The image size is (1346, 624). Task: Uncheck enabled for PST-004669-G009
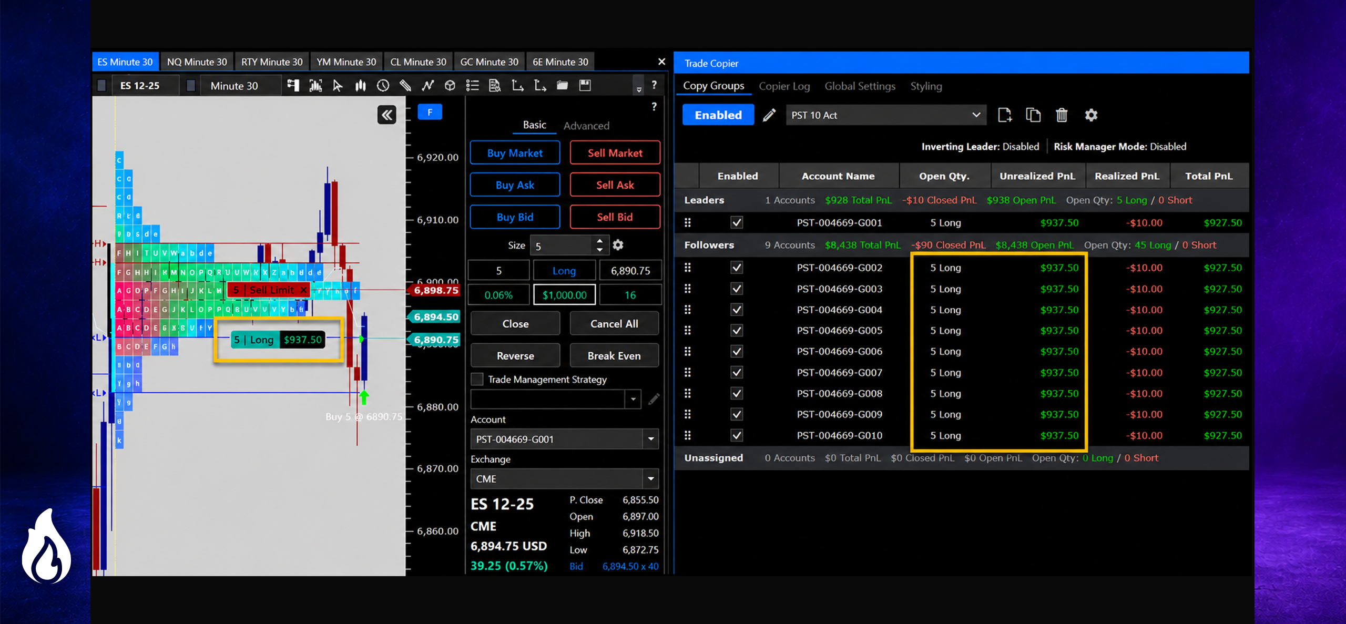point(737,414)
